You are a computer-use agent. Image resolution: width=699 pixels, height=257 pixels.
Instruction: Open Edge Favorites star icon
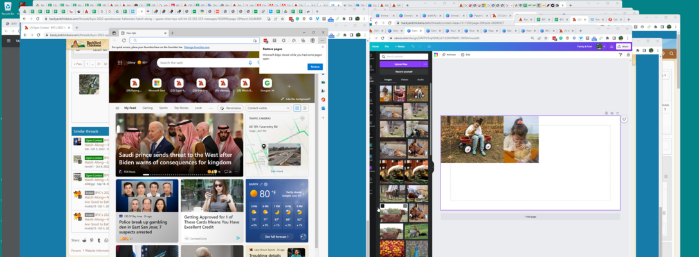click(294, 40)
